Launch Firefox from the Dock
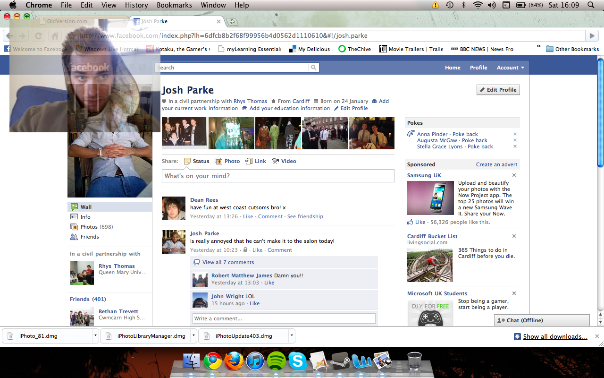Viewport: 604px width, 378px height. (x=234, y=361)
